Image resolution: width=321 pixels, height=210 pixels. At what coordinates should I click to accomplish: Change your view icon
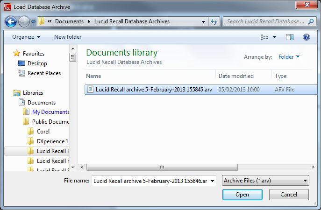click(264, 37)
